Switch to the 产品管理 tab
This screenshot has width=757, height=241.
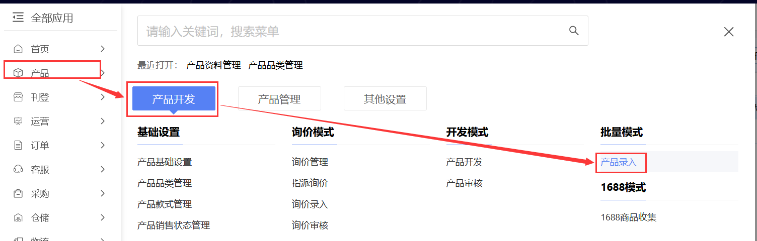tap(279, 99)
